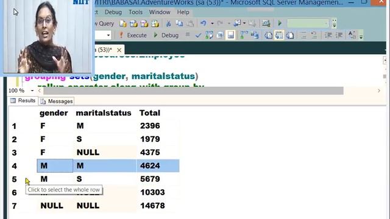Close the (sa (53))* query tab
Screen dimensions: 390x219
119,50
